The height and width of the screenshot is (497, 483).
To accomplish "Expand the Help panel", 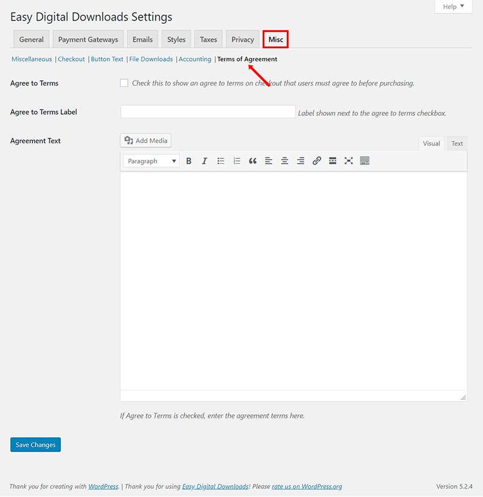I will coord(453,6).
